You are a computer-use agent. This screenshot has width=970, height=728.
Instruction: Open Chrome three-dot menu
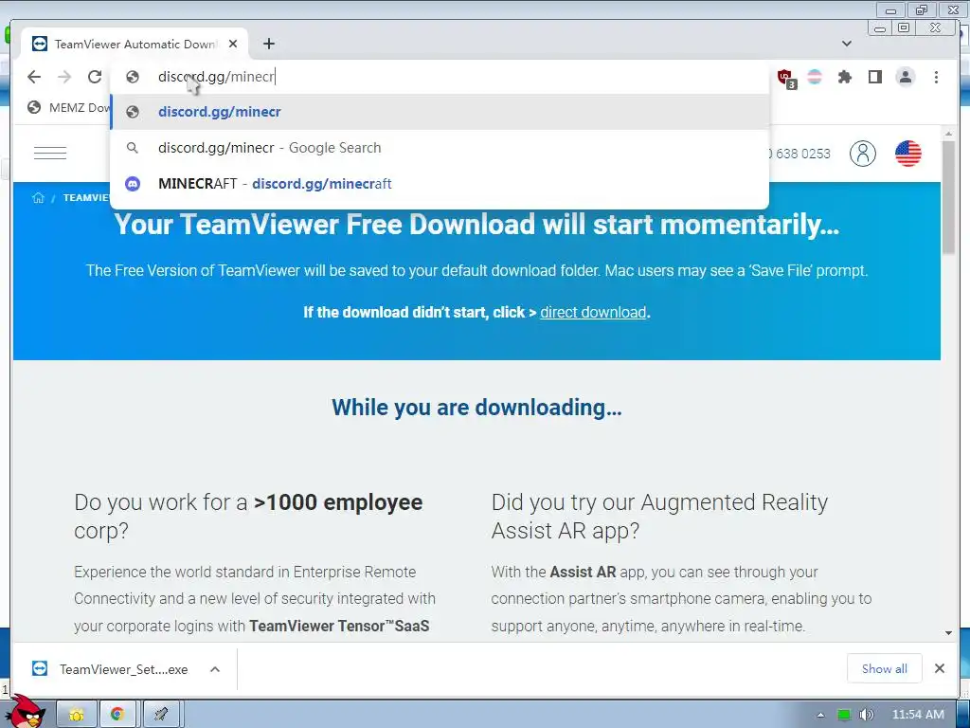click(x=936, y=77)
